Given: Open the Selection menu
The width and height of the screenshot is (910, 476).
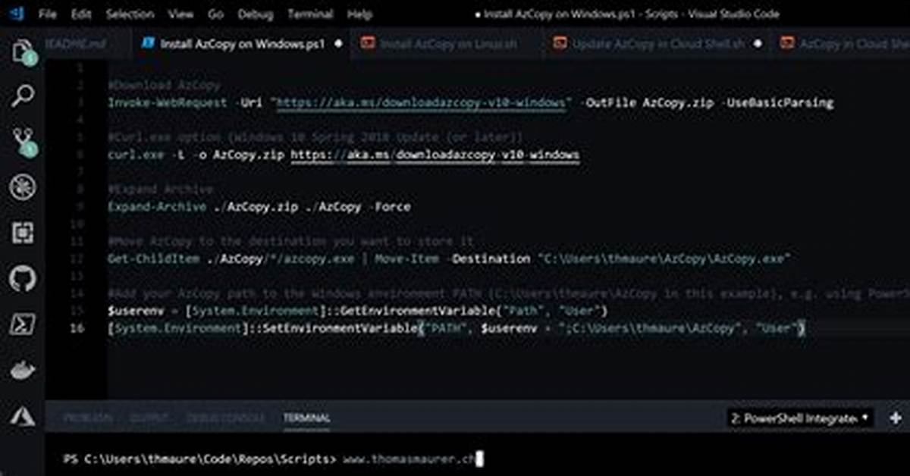Looking at the screenshot, I should 128,14.
